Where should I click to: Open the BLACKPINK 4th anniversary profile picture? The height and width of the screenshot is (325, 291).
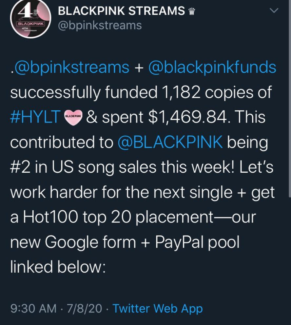click(x=30, y=20)
